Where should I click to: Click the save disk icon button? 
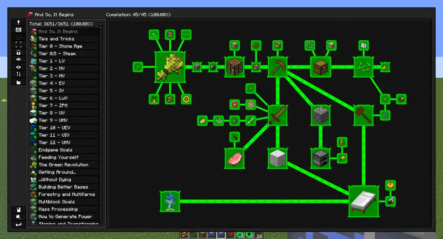coord(18,209)
